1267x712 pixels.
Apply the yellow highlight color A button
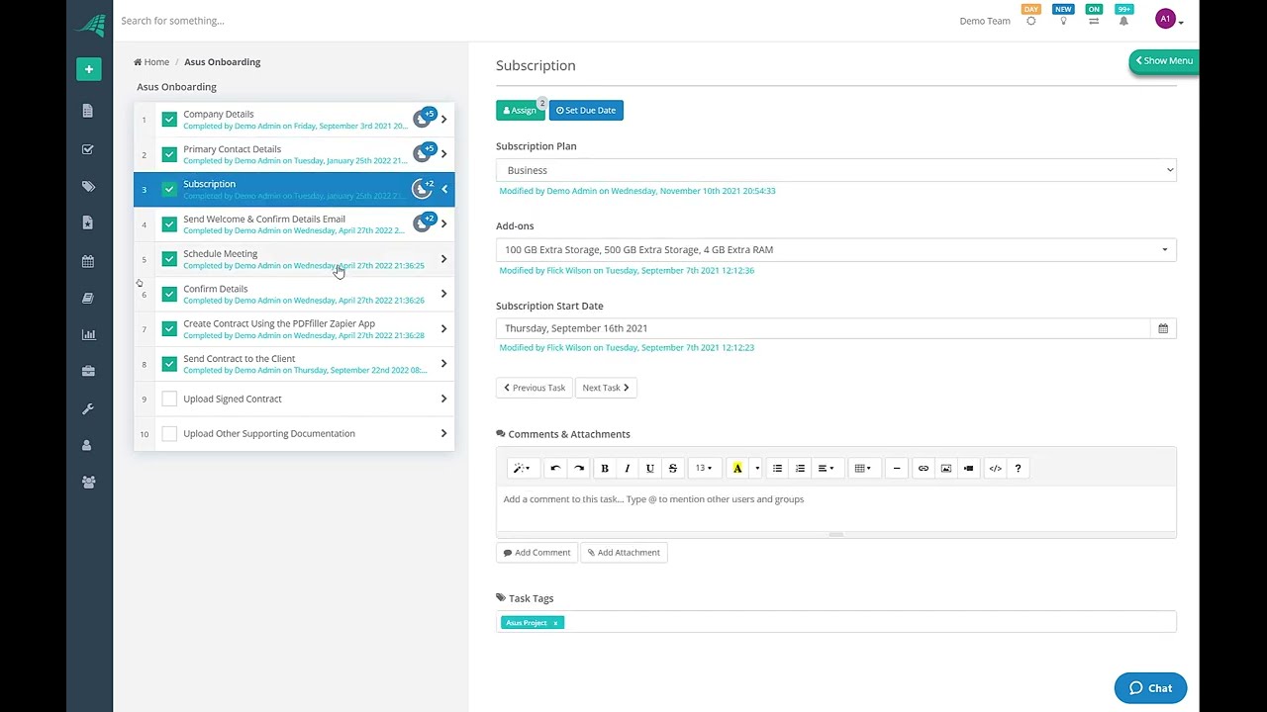737,469
